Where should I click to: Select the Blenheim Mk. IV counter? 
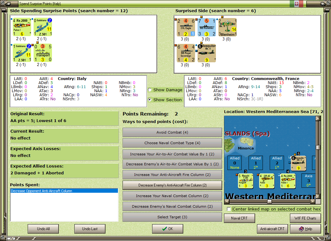pyautogui.click(x=228, y=27)
